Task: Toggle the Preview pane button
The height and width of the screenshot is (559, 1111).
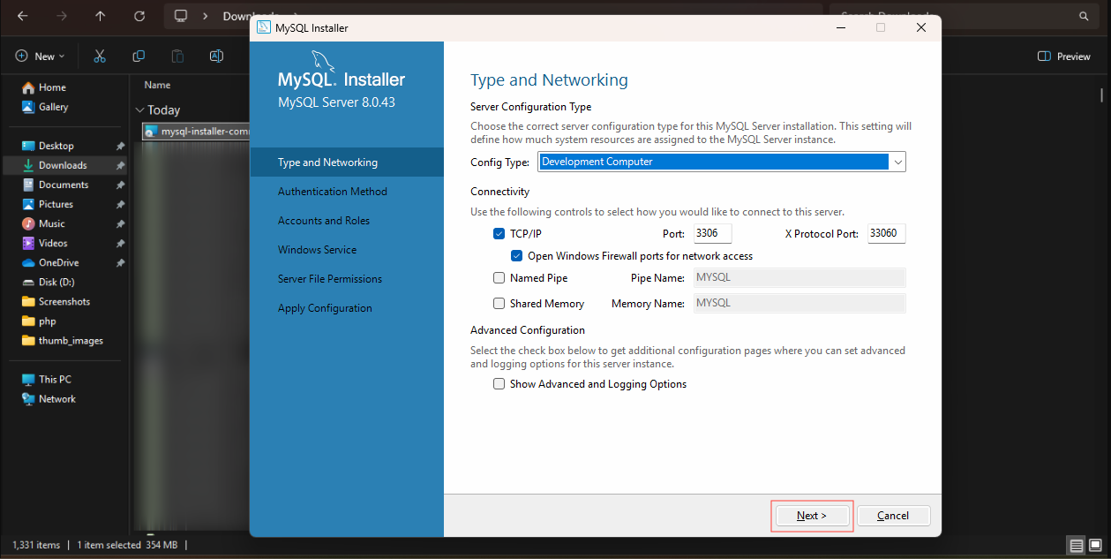Action: click(x=1064, y=56)
